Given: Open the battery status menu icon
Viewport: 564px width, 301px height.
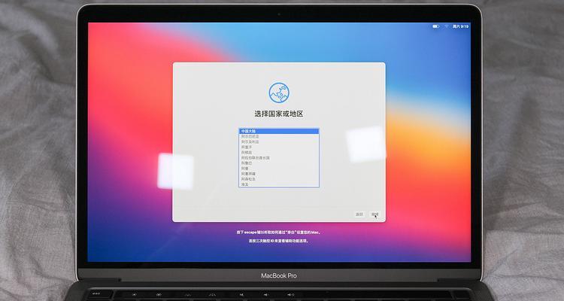Looking at the screenshot, I should [435, 26].
